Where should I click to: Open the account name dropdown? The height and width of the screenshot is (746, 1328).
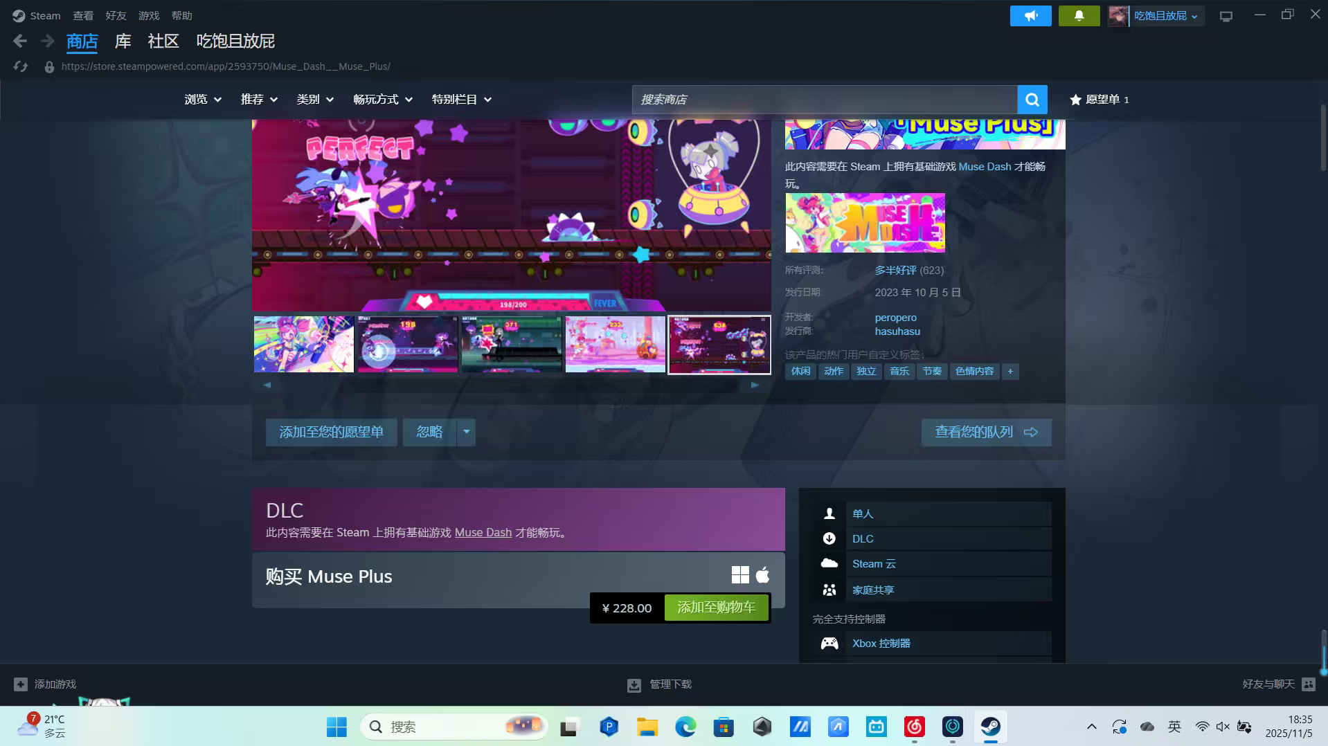1165,15
